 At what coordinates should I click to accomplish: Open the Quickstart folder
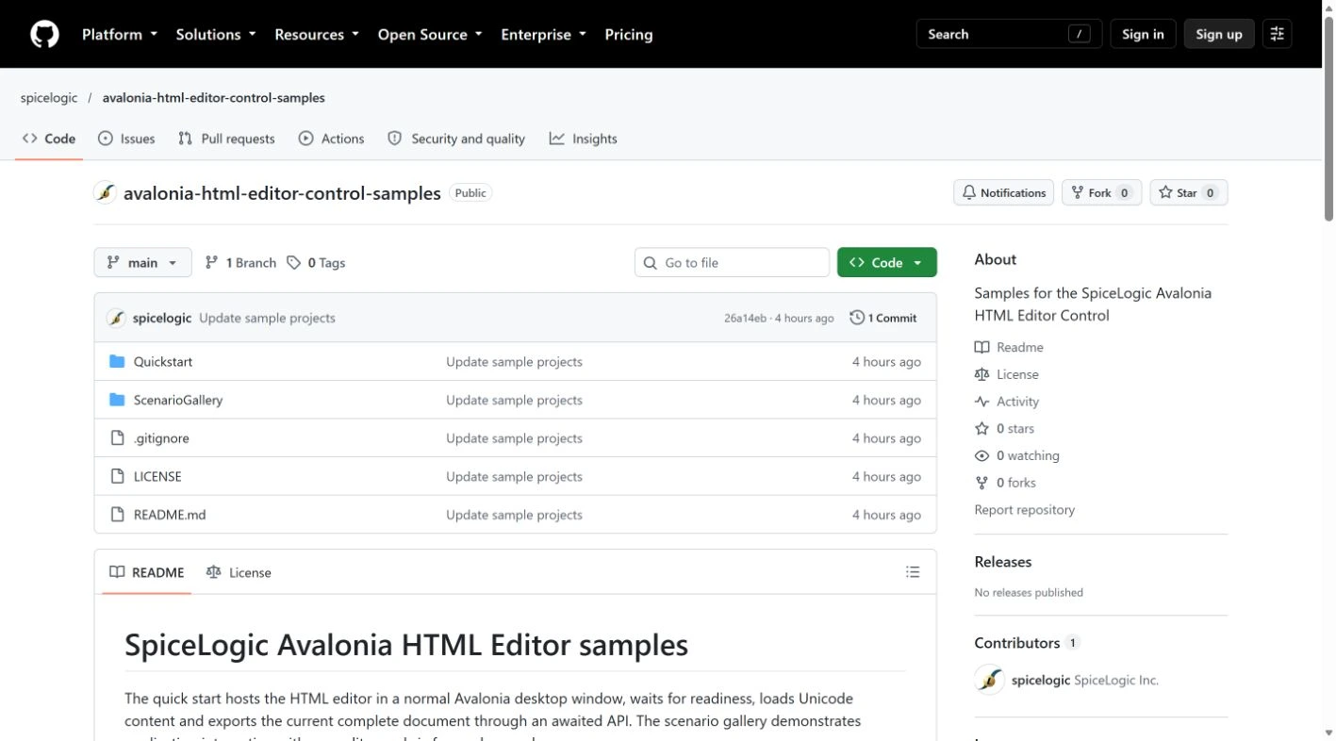pos(163,362)
